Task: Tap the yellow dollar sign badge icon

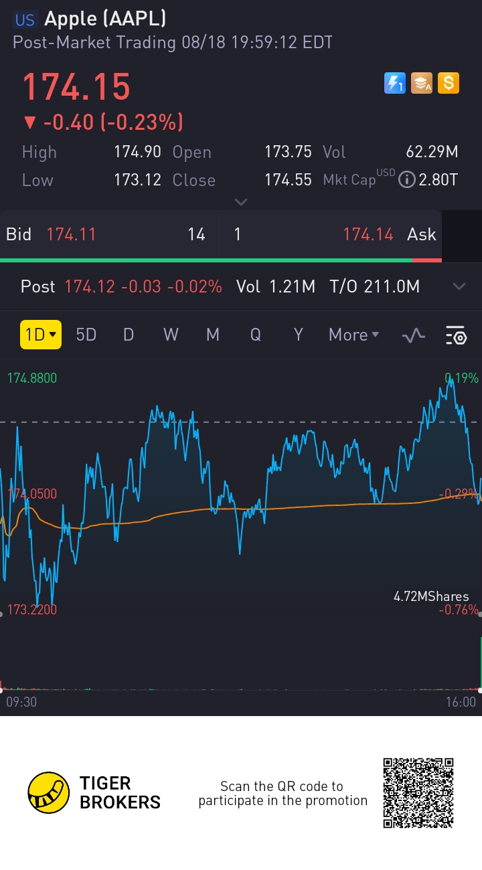Action: [449, 83]
